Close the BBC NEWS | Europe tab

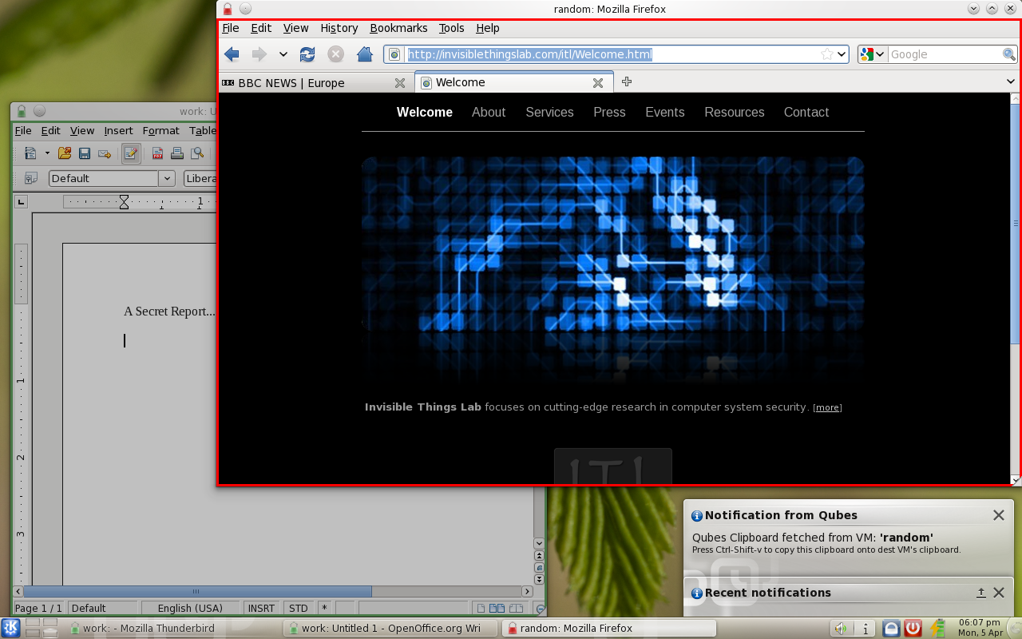400,83
